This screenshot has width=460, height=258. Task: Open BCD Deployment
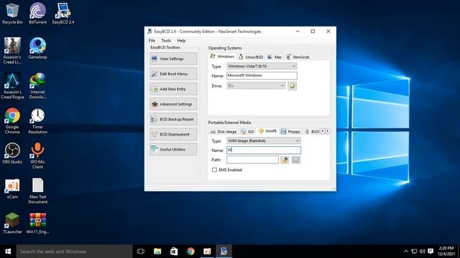173,134
